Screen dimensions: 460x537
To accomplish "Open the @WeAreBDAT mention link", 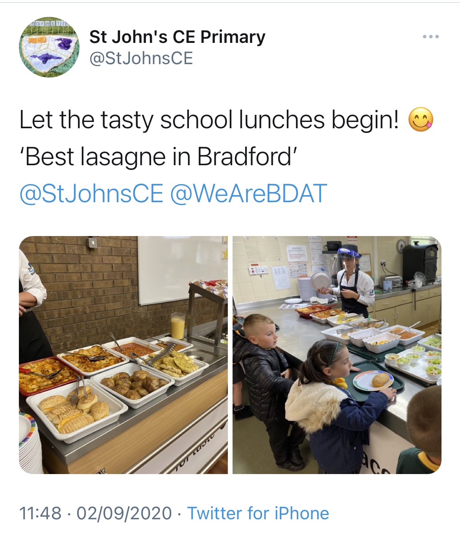I will (249, 193).
